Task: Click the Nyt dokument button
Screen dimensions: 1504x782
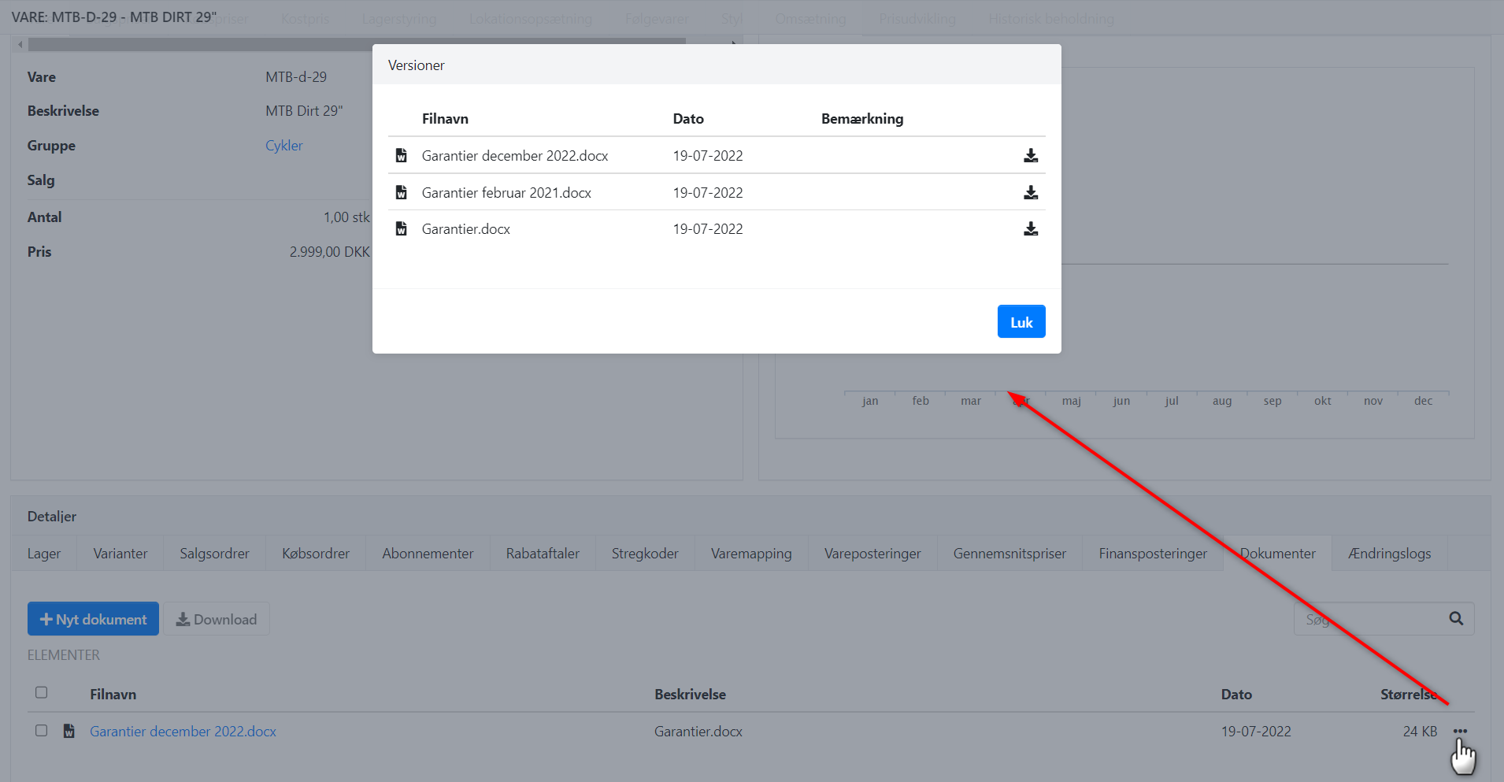Action: (x=93, y=620)
